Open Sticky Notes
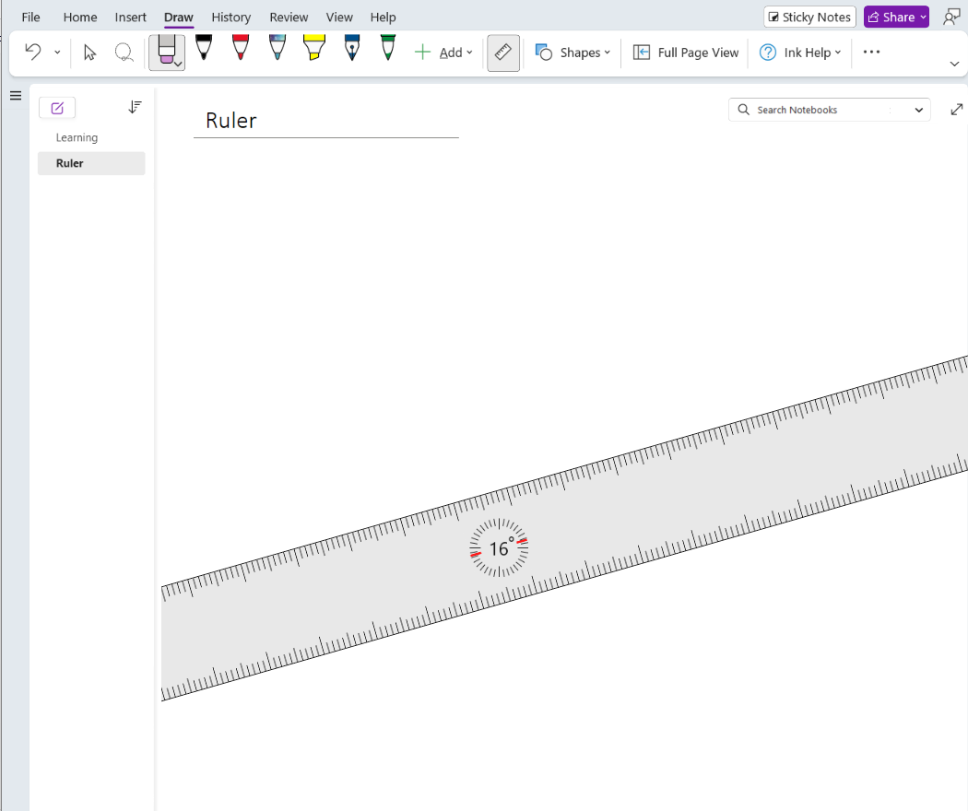The width and height of the screenshot is (968, 811). click(809, 18)
